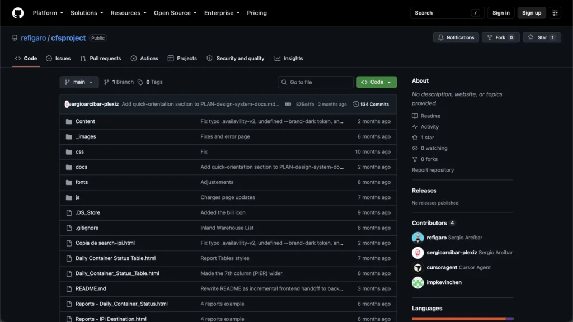Open Daily Container Status Table.html file

click(x=115, y=258)
